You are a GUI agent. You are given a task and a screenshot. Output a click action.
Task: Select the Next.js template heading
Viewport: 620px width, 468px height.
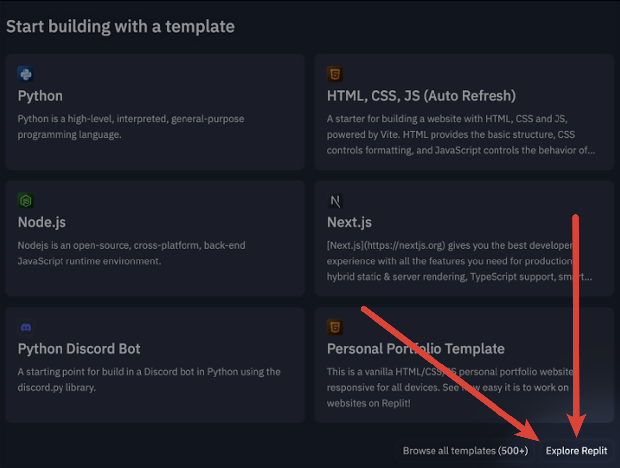click(349, 222)
